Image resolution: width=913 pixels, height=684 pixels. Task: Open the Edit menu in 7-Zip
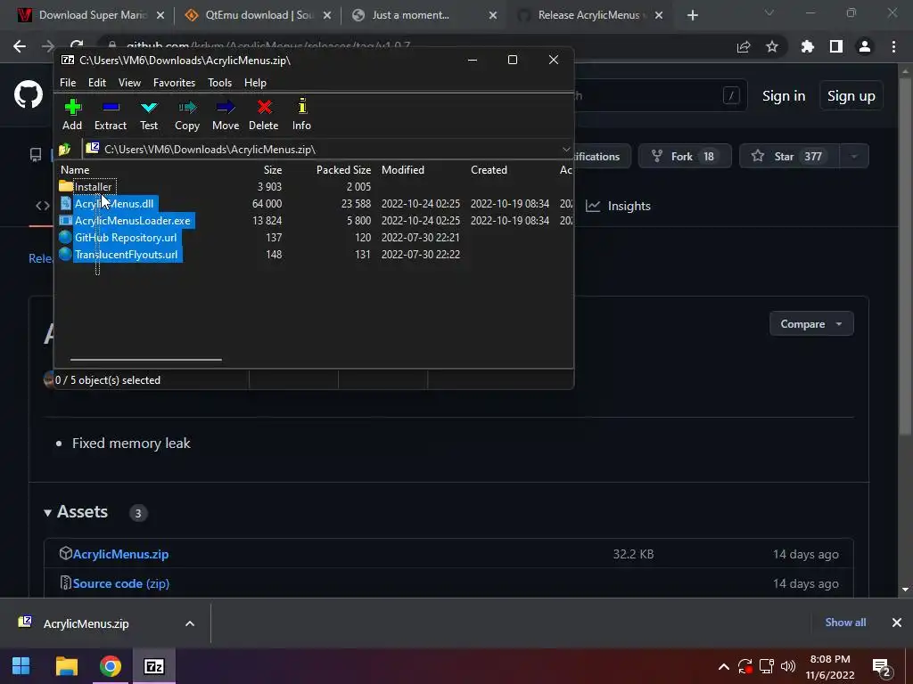point(97,83)
